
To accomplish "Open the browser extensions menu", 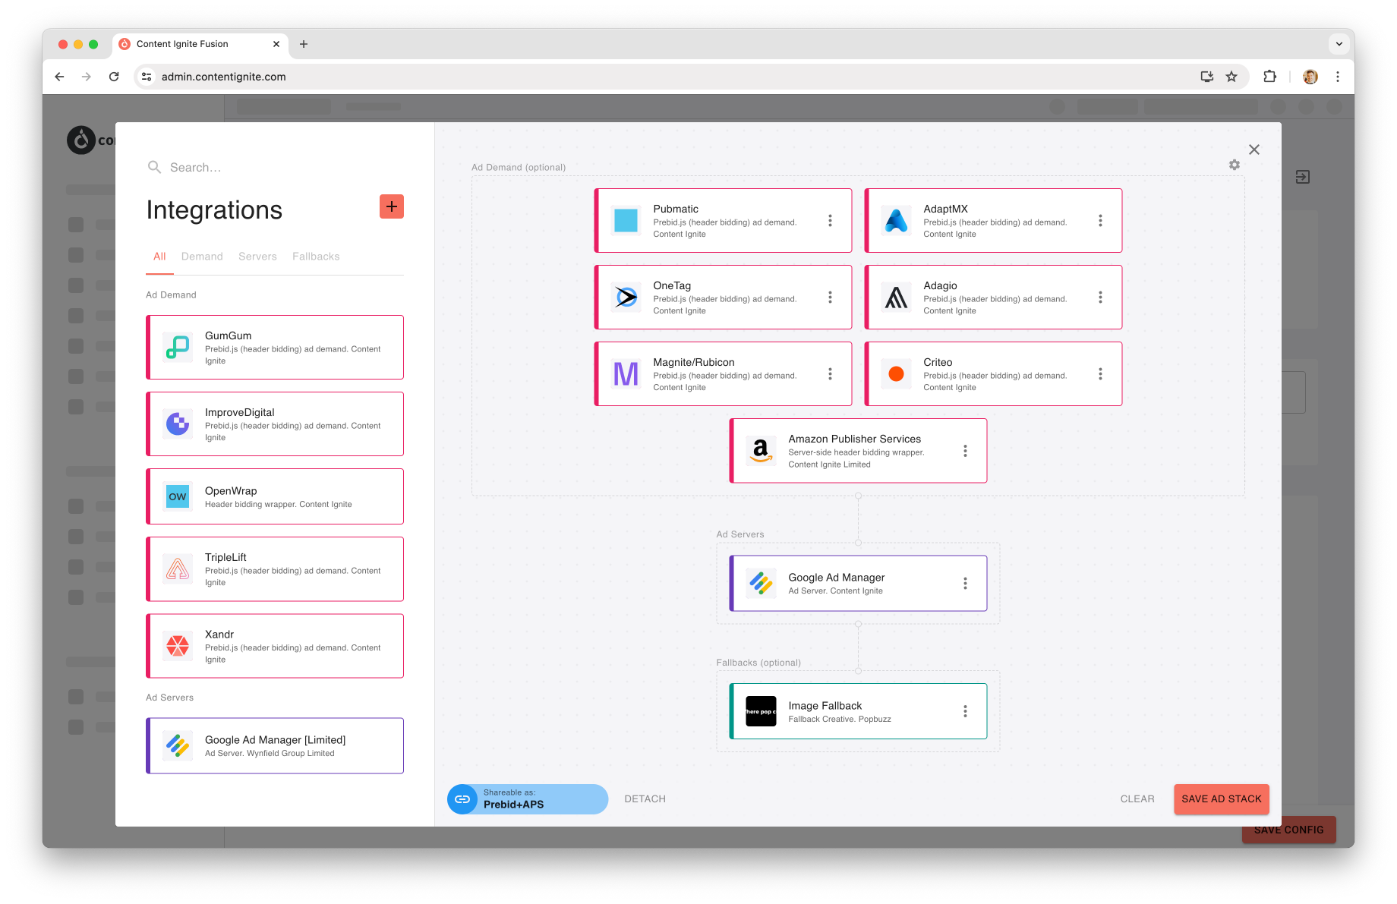I will 1269,77.
